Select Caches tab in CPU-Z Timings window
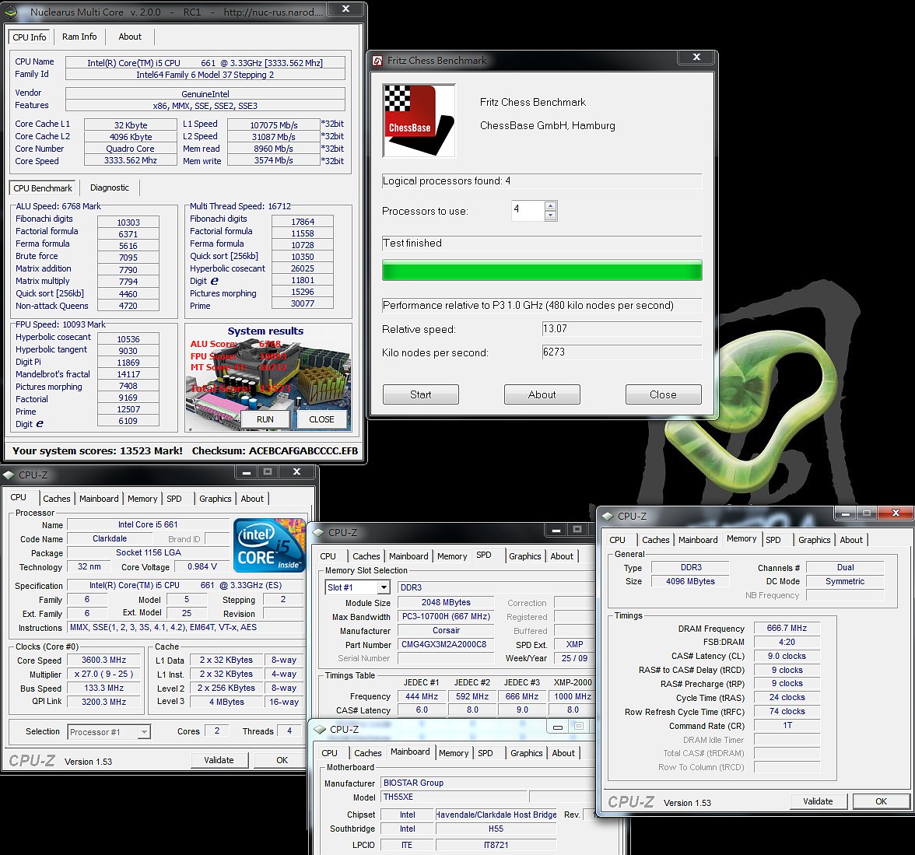Viewport: 915px width, 855px height. pyautogui.click(x=656, y=541)
